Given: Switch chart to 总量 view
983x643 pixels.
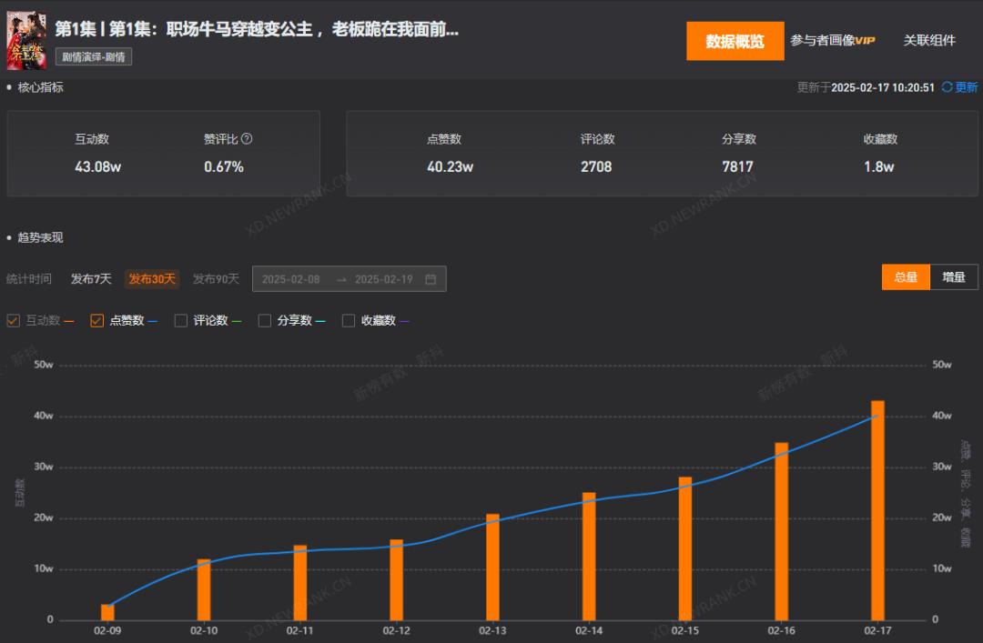Looking at the screenshot, I should point(906,277).
